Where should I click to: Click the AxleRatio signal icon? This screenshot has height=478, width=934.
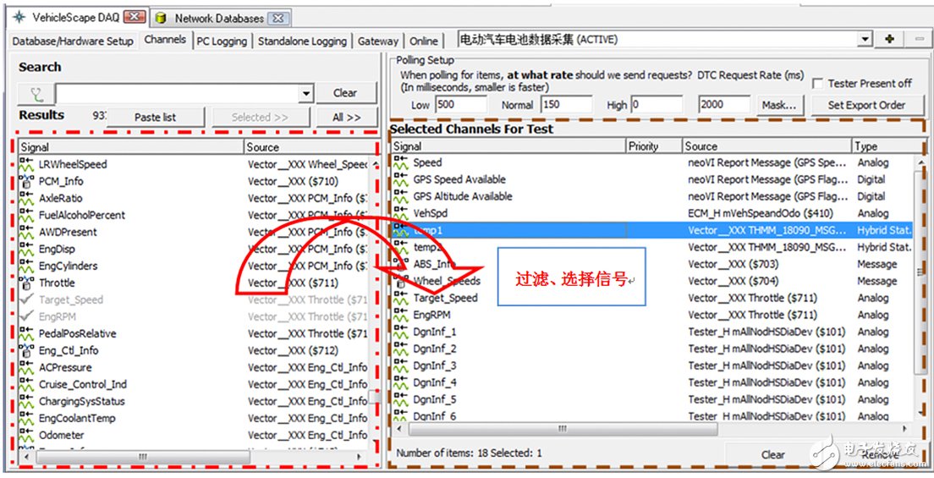tap(25, 198)
